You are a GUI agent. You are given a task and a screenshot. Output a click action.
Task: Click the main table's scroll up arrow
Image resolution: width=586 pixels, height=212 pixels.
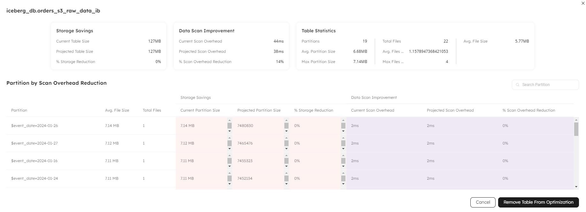(x=576, y=120)
